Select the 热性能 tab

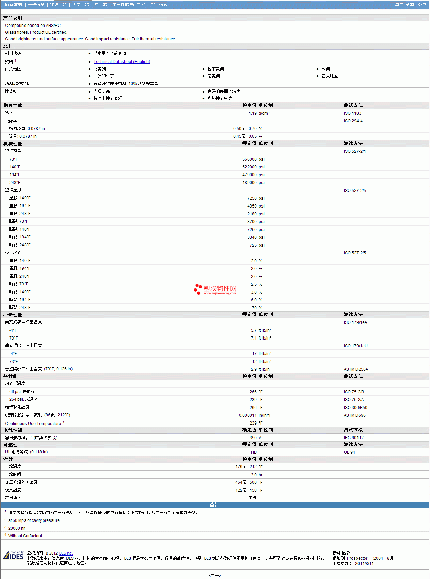(x=101, y=5)
